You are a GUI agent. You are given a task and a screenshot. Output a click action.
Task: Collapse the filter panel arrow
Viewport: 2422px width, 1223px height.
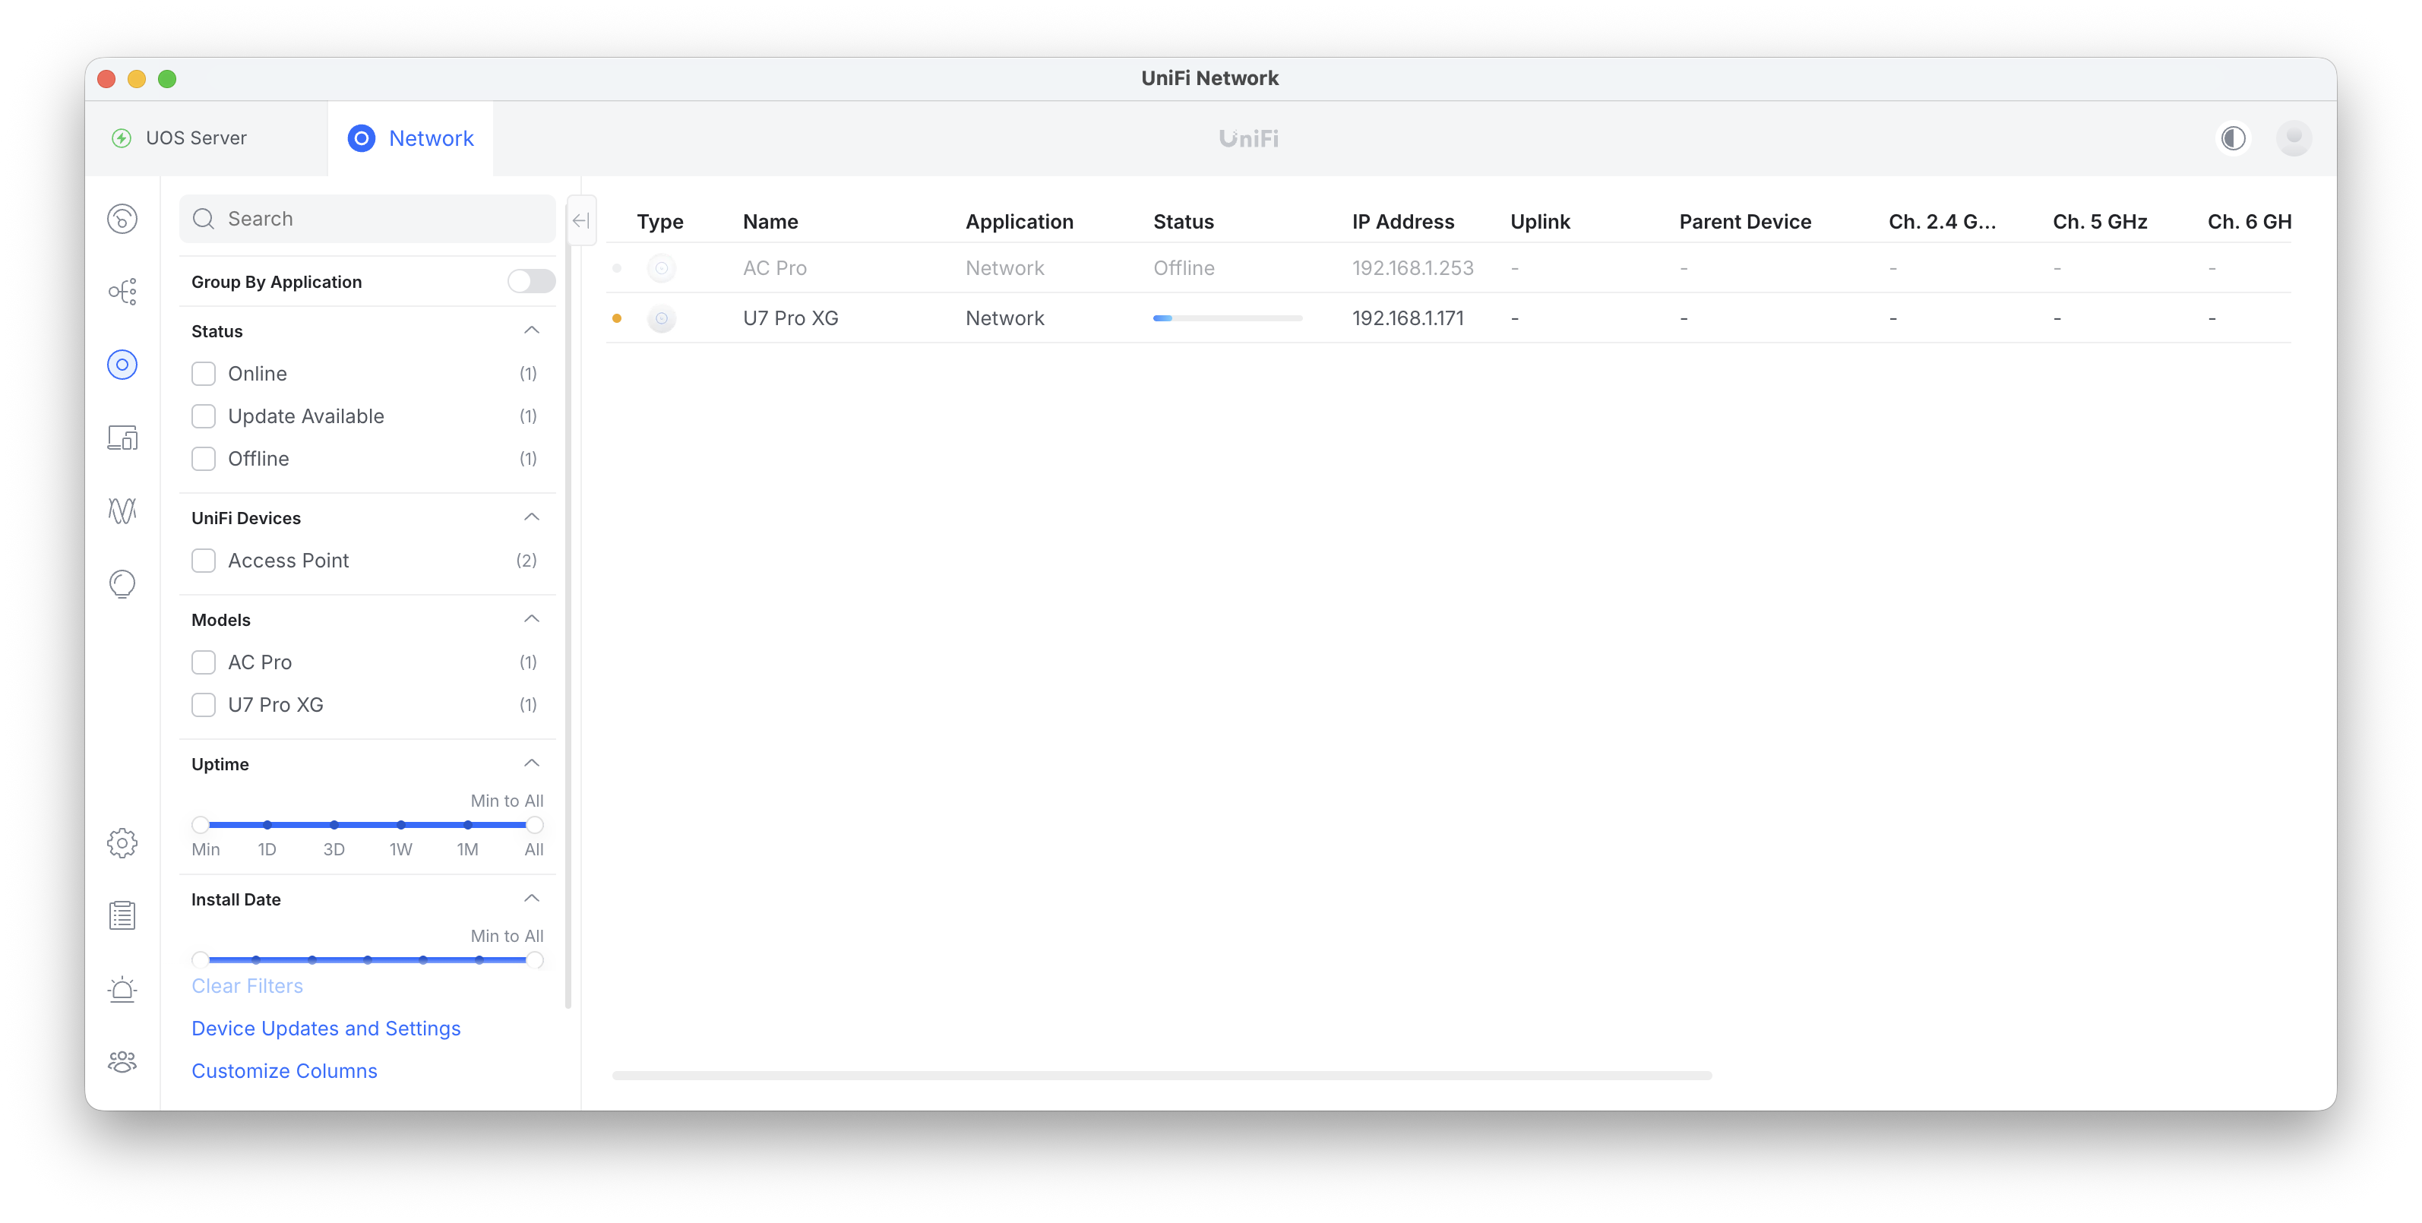tap(581, 220)
